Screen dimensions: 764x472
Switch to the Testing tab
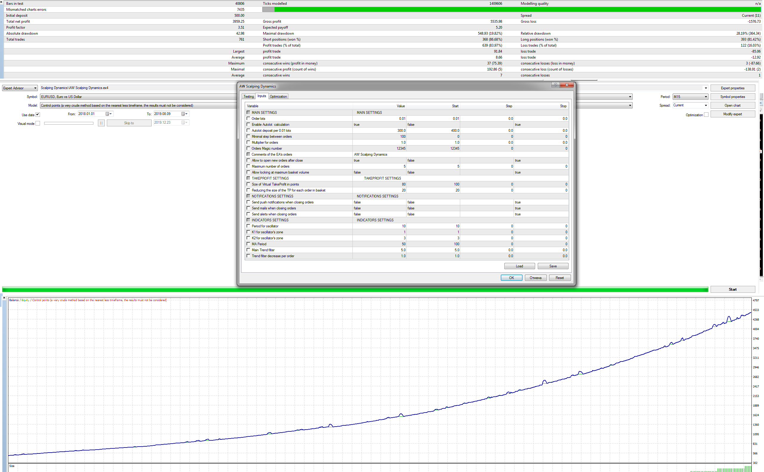pyautogui.click(x=249, y=96)
